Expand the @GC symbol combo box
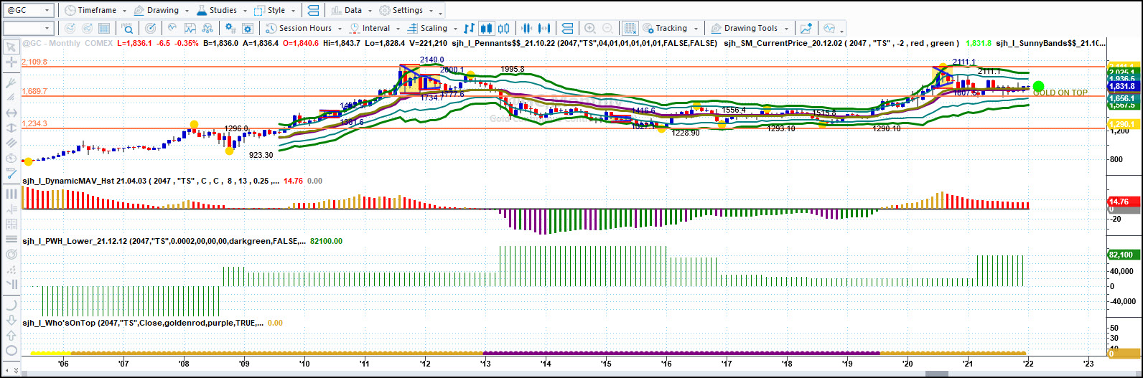 [47, 11]
